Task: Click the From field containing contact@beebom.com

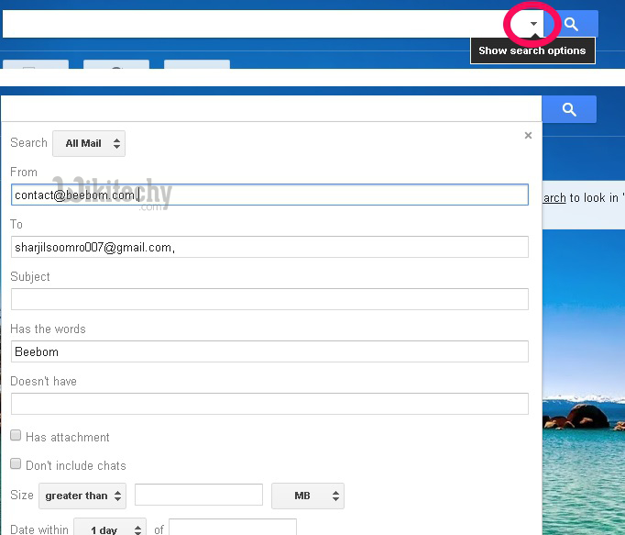Action: pos(269,195)
